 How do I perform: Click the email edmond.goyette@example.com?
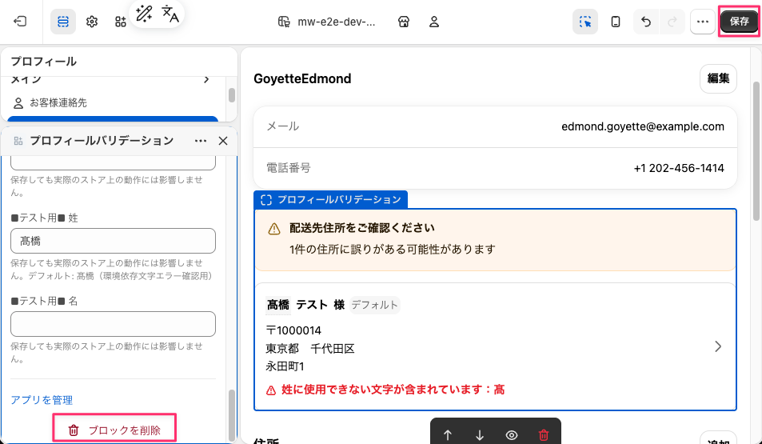pyautogui.click(x=642, y=126)
